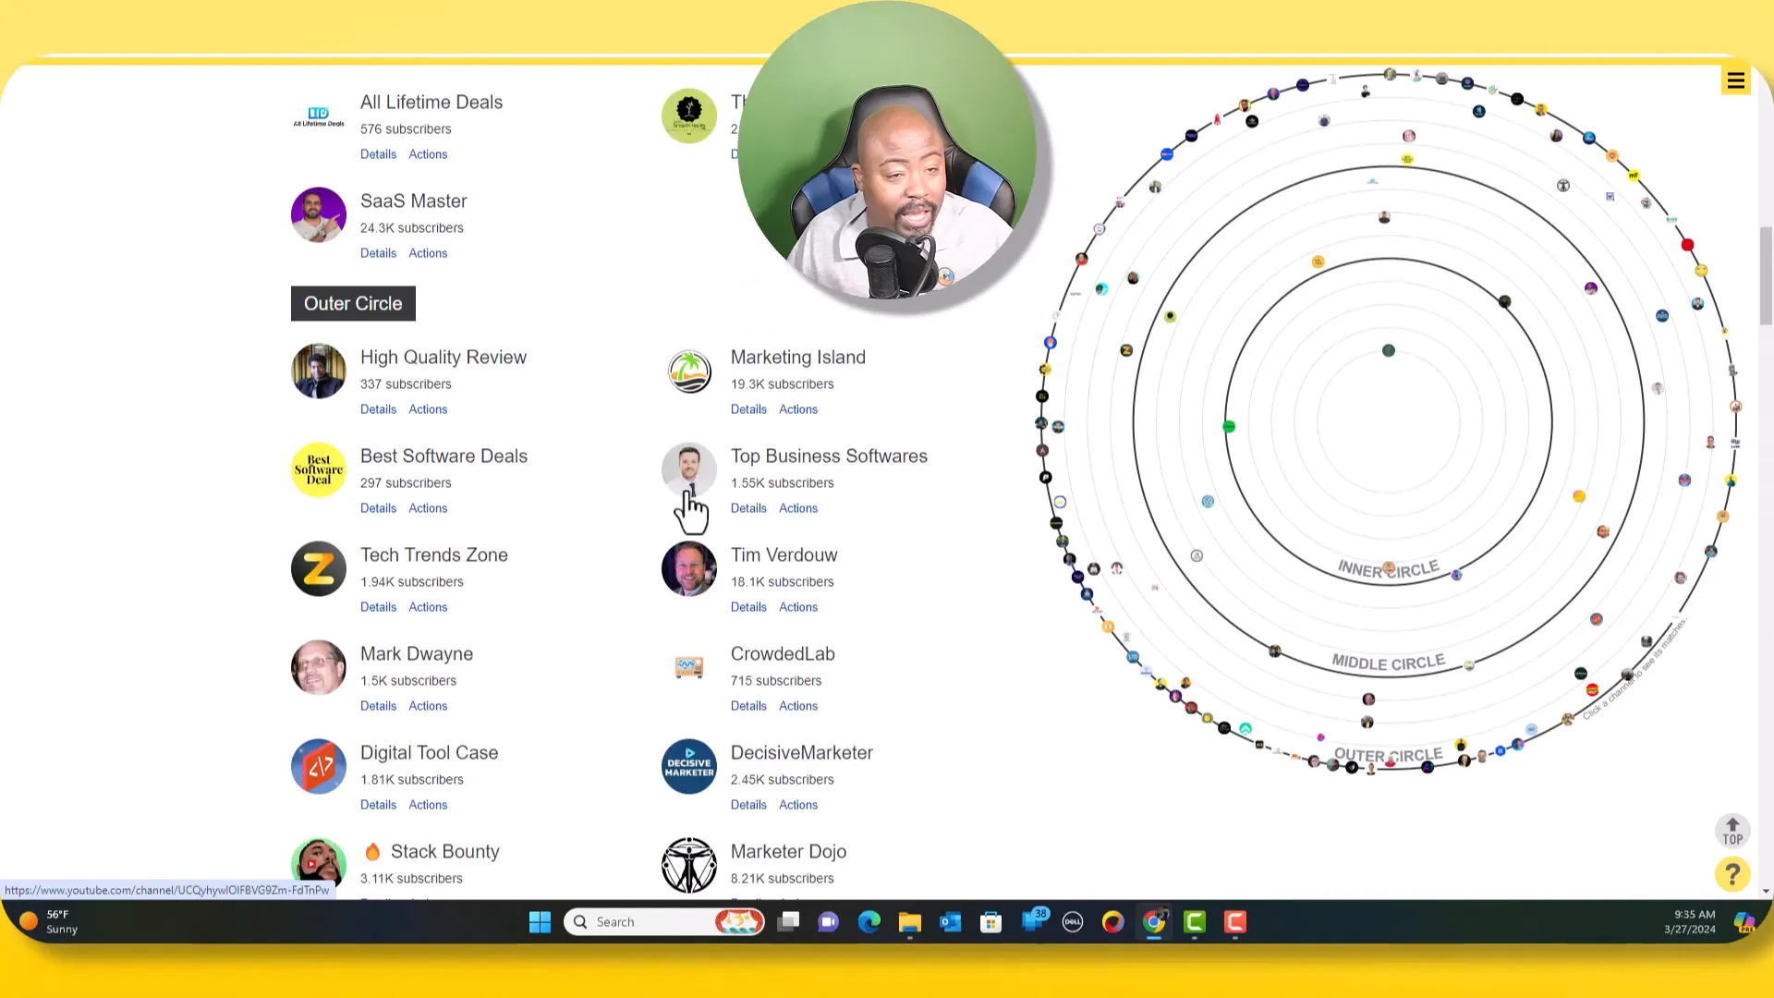Viewport: 1774px width, 998px height.
Task: Open Details for Tech Trends Zone
Action: click(x=378, y=607)
